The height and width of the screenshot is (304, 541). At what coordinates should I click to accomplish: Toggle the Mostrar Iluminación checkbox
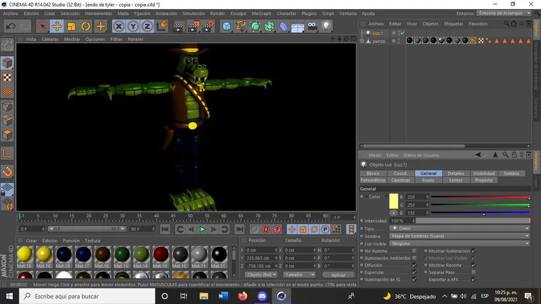pos(474,251)
